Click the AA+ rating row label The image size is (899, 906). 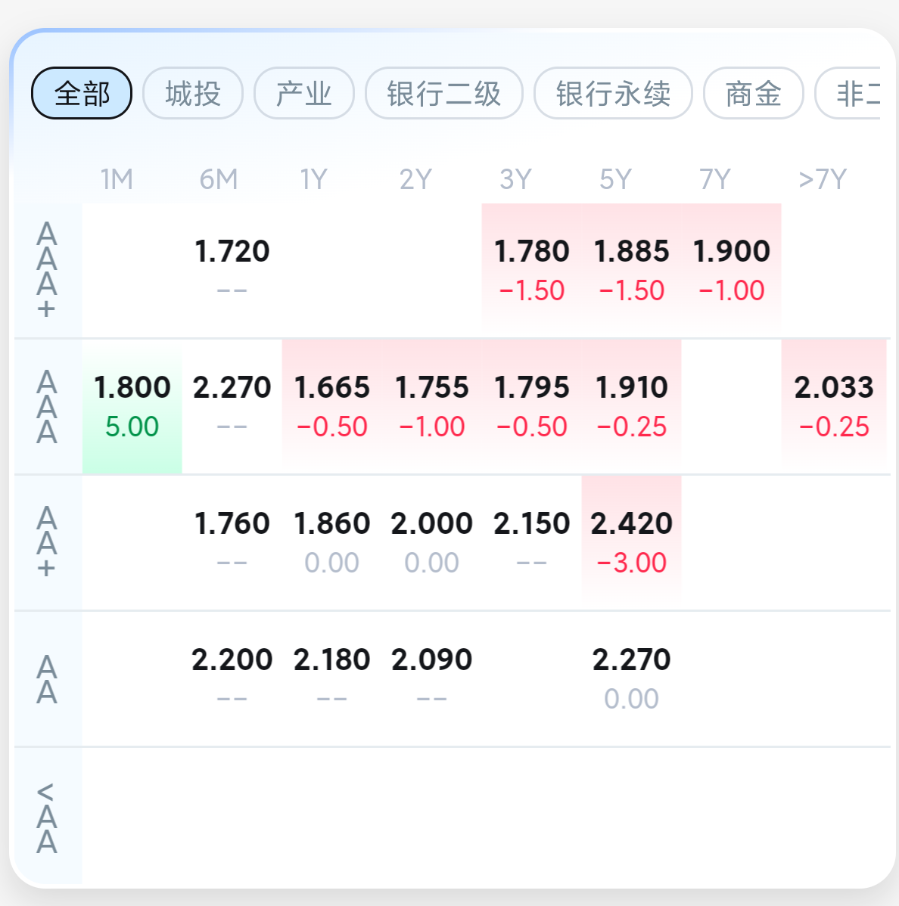click(47, 542)
